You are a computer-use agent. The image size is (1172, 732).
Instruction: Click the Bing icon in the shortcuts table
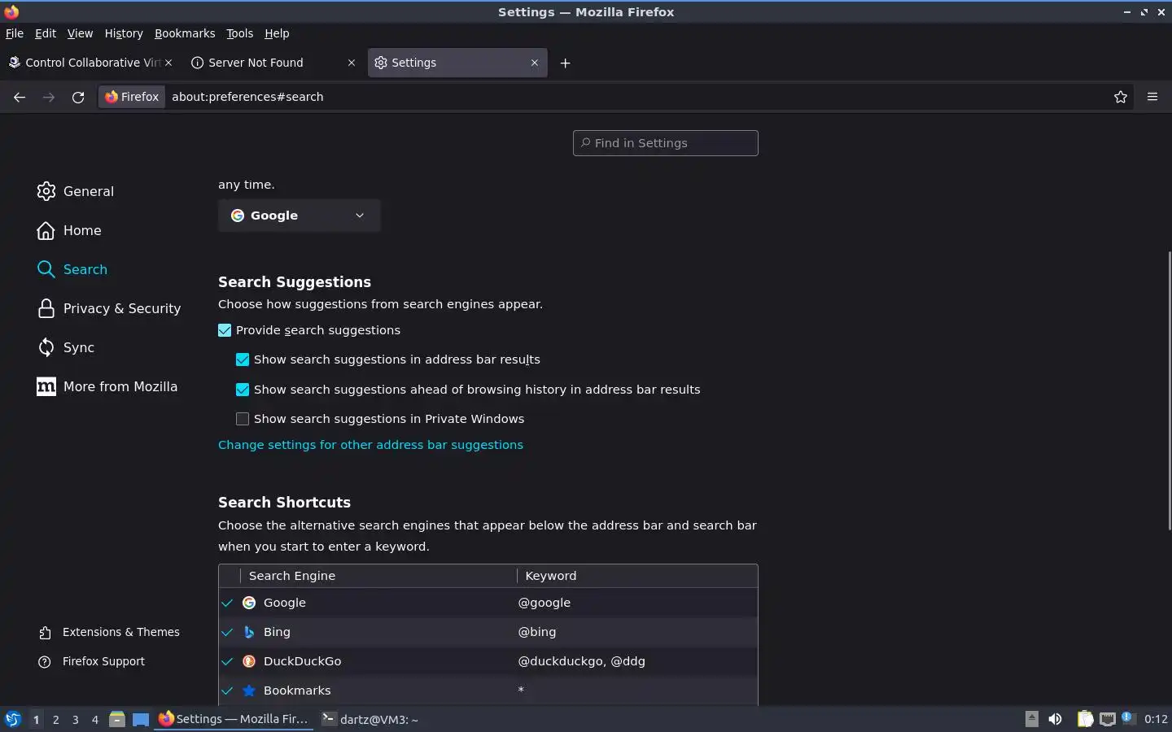coord(249,632)
